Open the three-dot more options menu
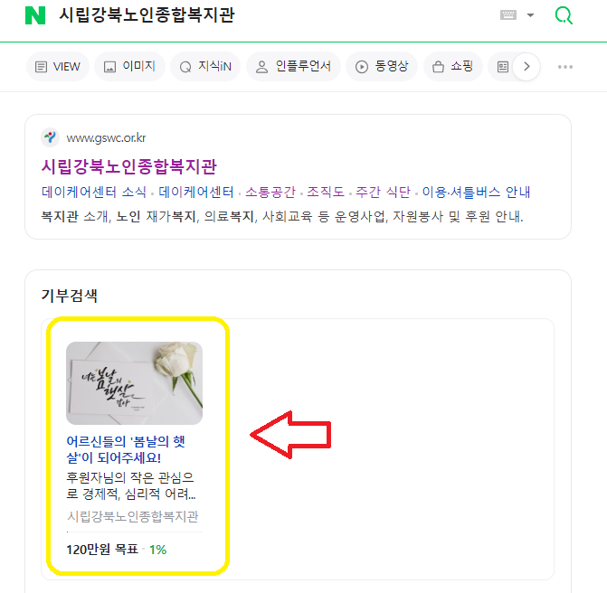 565,67
